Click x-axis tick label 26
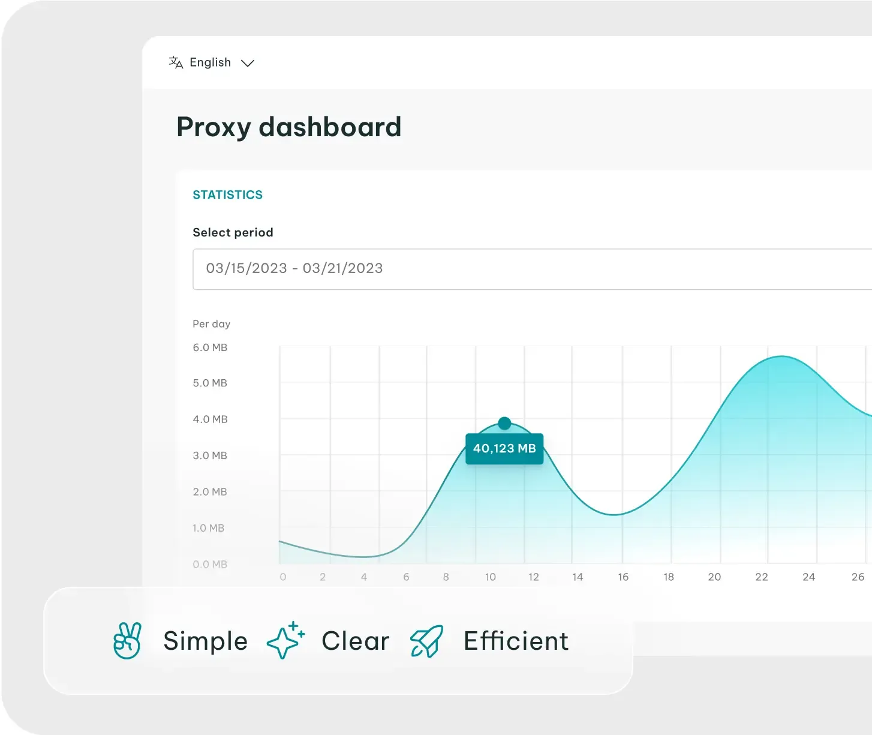The width and height of the screenshot is (872, 735). 858,577
